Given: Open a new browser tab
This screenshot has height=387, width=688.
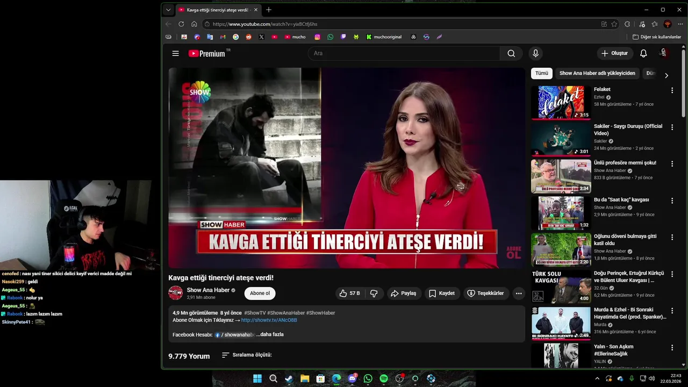Looking at the screenshot, I should coord(269,10).
